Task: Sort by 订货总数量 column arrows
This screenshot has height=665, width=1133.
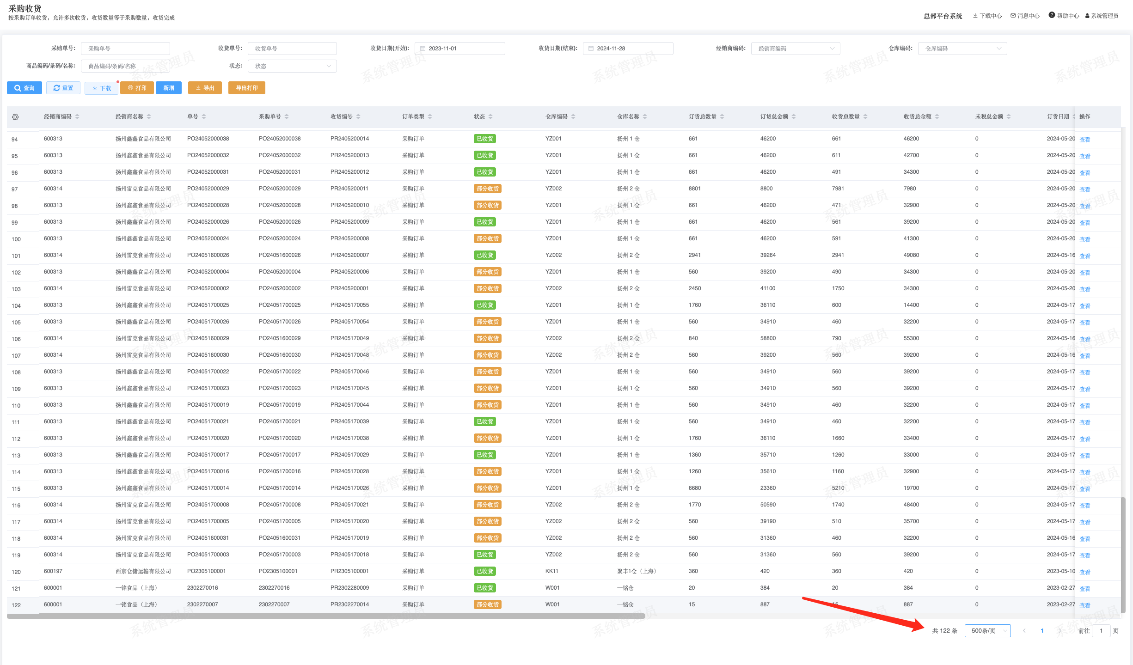Action: tap(722, 117)
